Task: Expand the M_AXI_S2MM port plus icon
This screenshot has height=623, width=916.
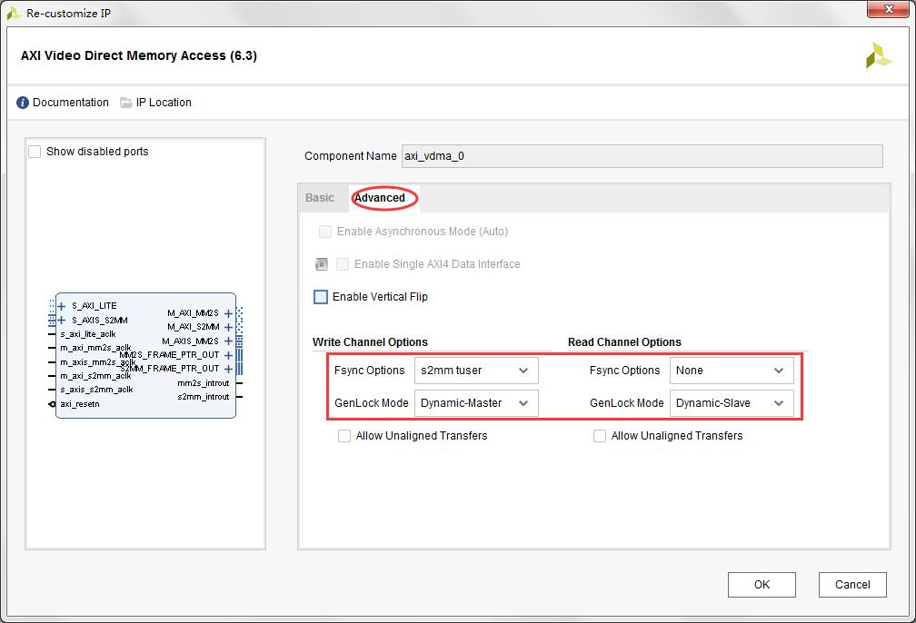Action: [228, 327]
